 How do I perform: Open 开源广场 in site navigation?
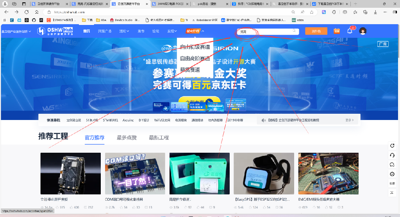(x=105, y=31)
